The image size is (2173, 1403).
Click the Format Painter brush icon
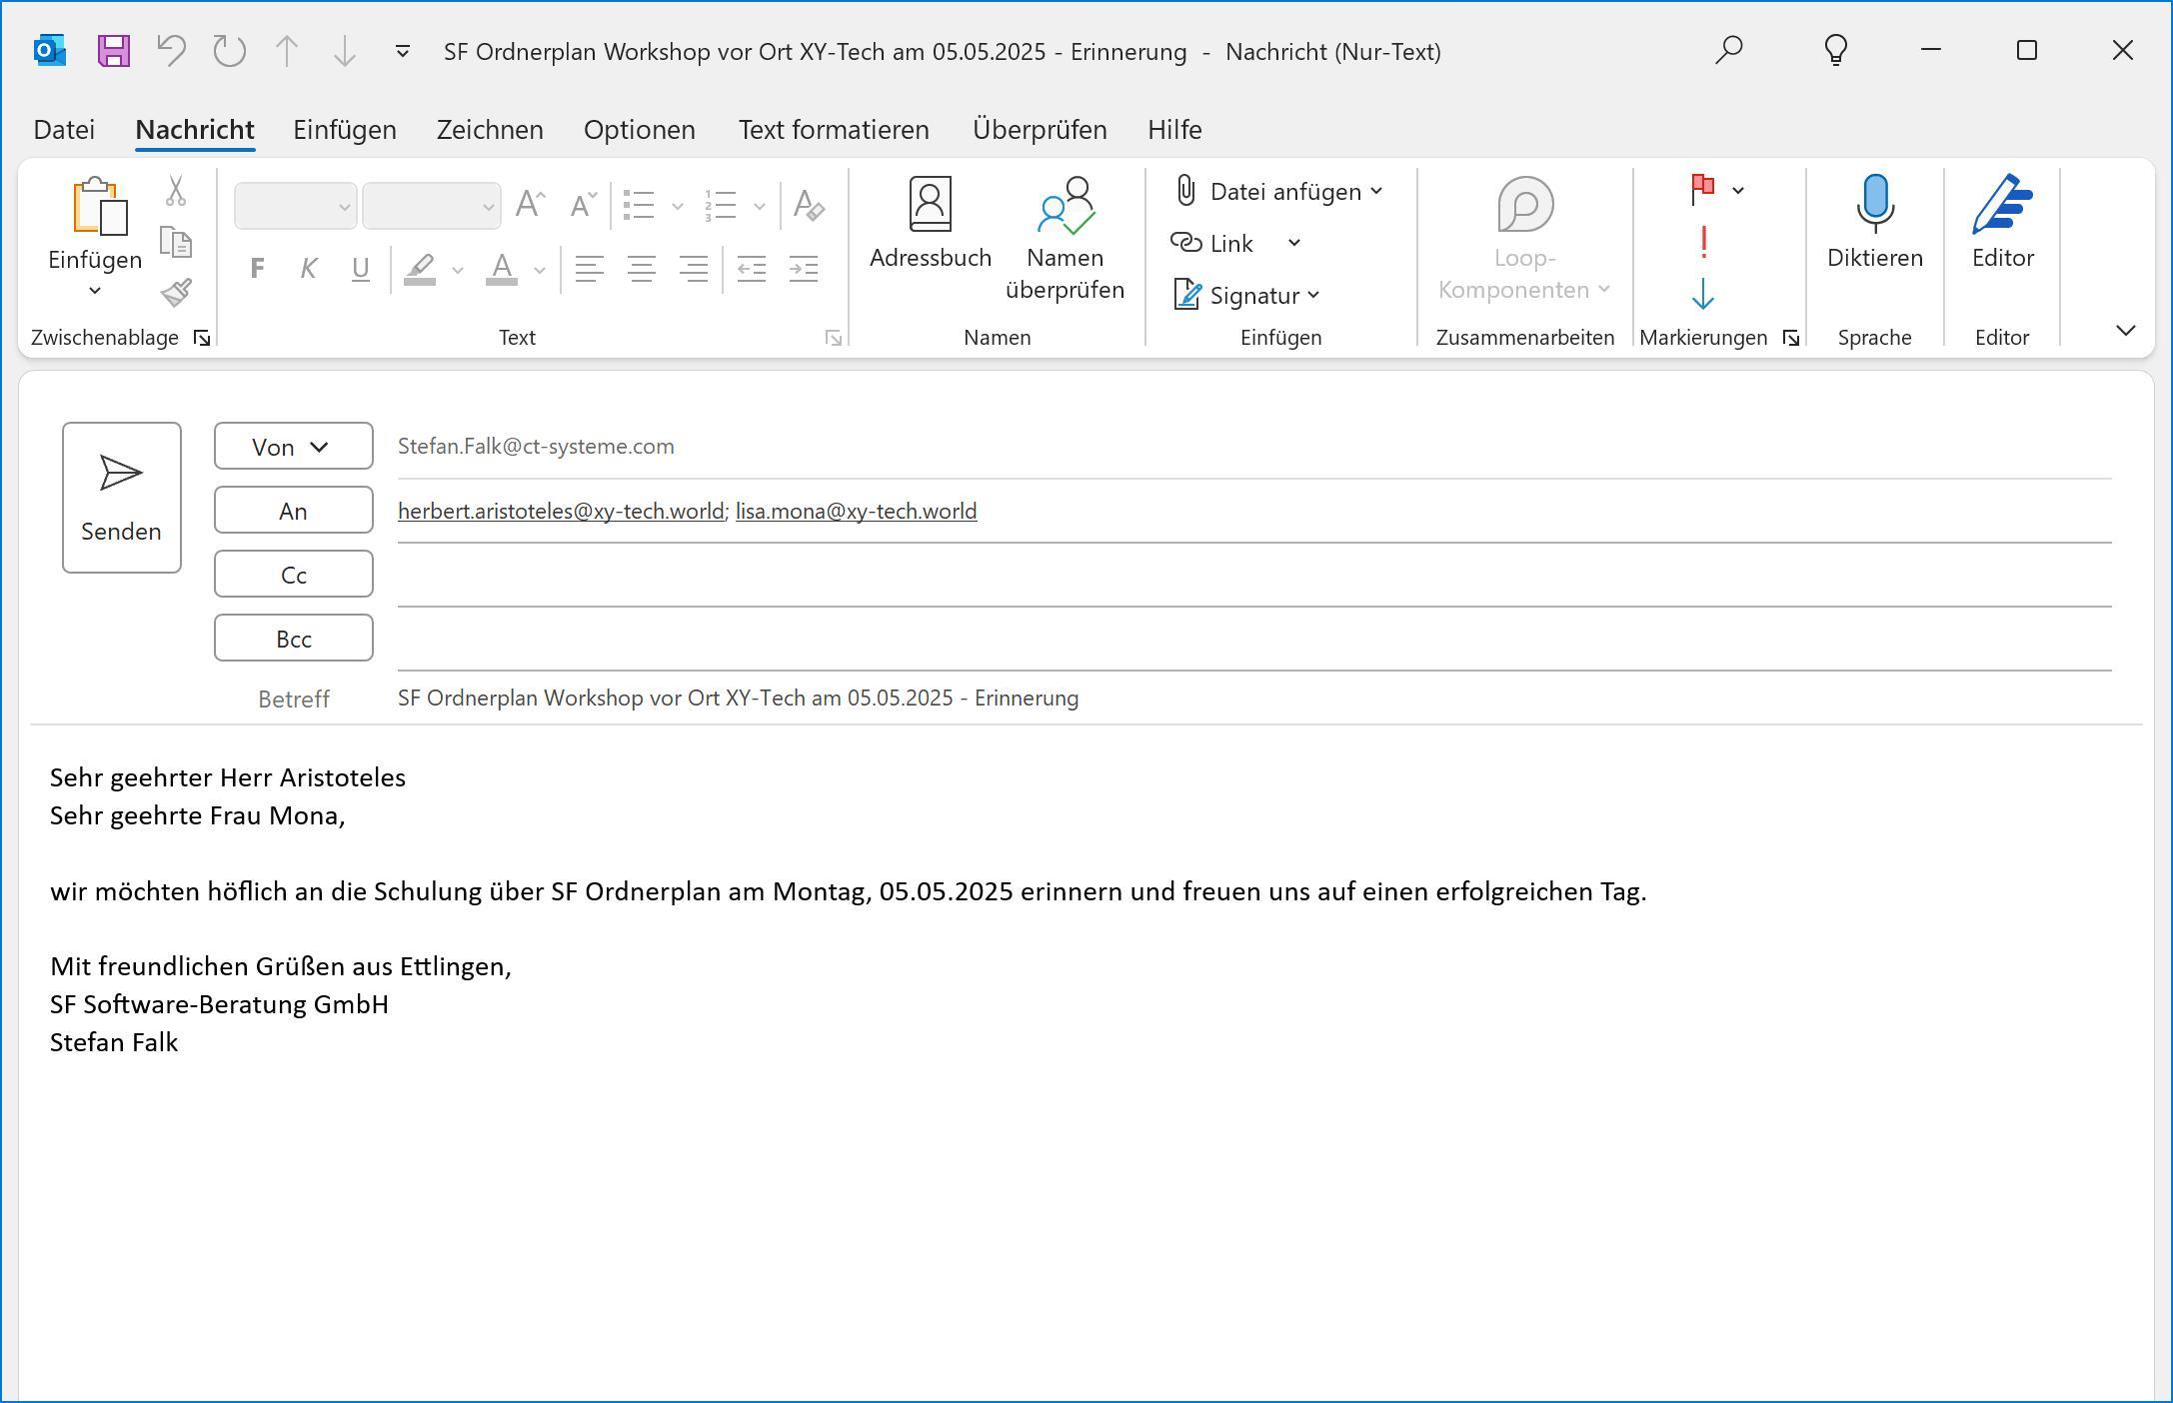click(176, 294)
